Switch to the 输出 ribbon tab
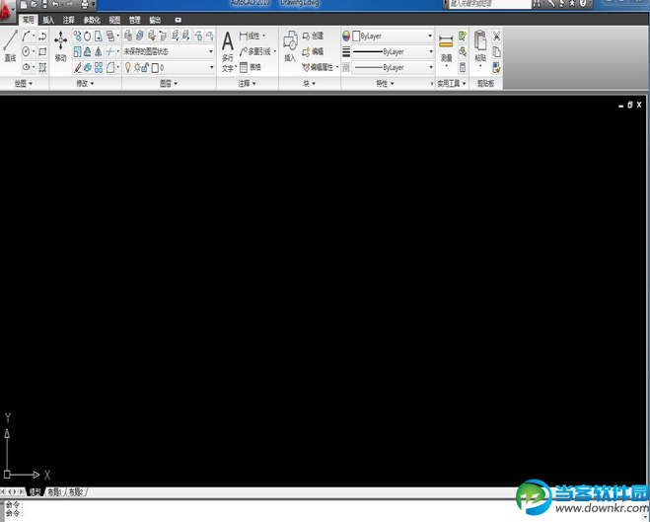 pyautogui.click(x=155, y=20)
